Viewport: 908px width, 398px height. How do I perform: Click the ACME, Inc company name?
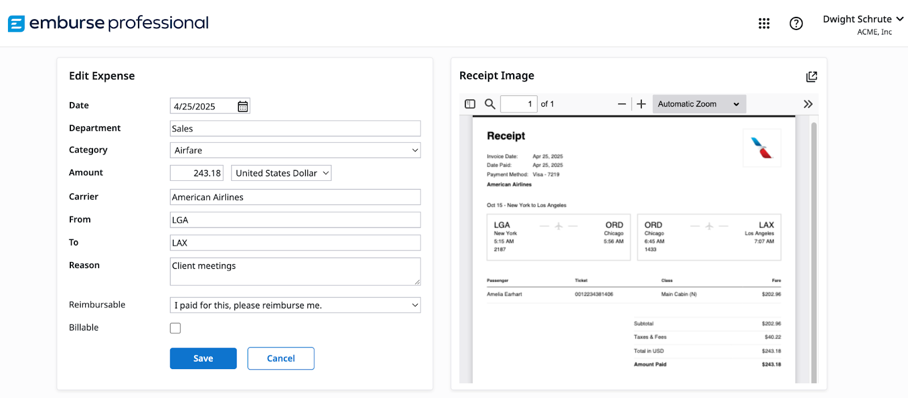tap(875, 32)
